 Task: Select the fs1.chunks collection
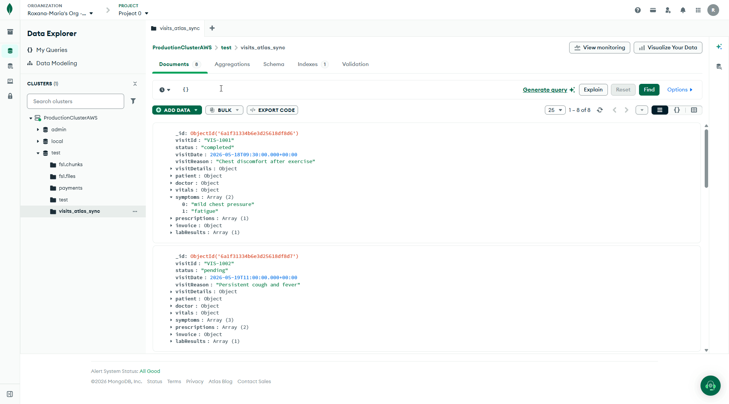(x=71, y=165)
